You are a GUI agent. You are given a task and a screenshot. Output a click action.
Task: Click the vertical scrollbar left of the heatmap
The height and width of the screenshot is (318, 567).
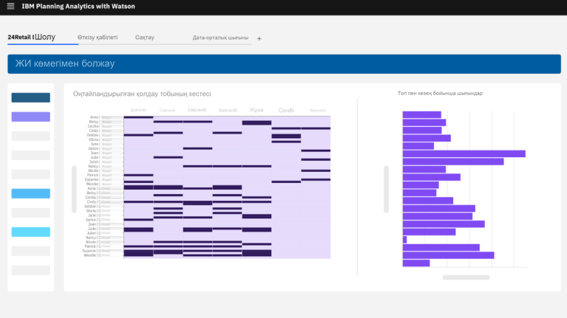[x=74, y=189]
